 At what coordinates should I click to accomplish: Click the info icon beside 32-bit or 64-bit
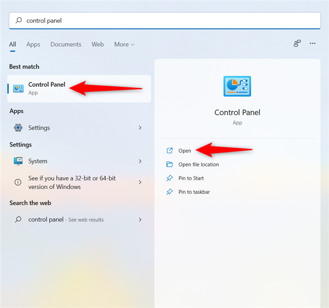18,182
